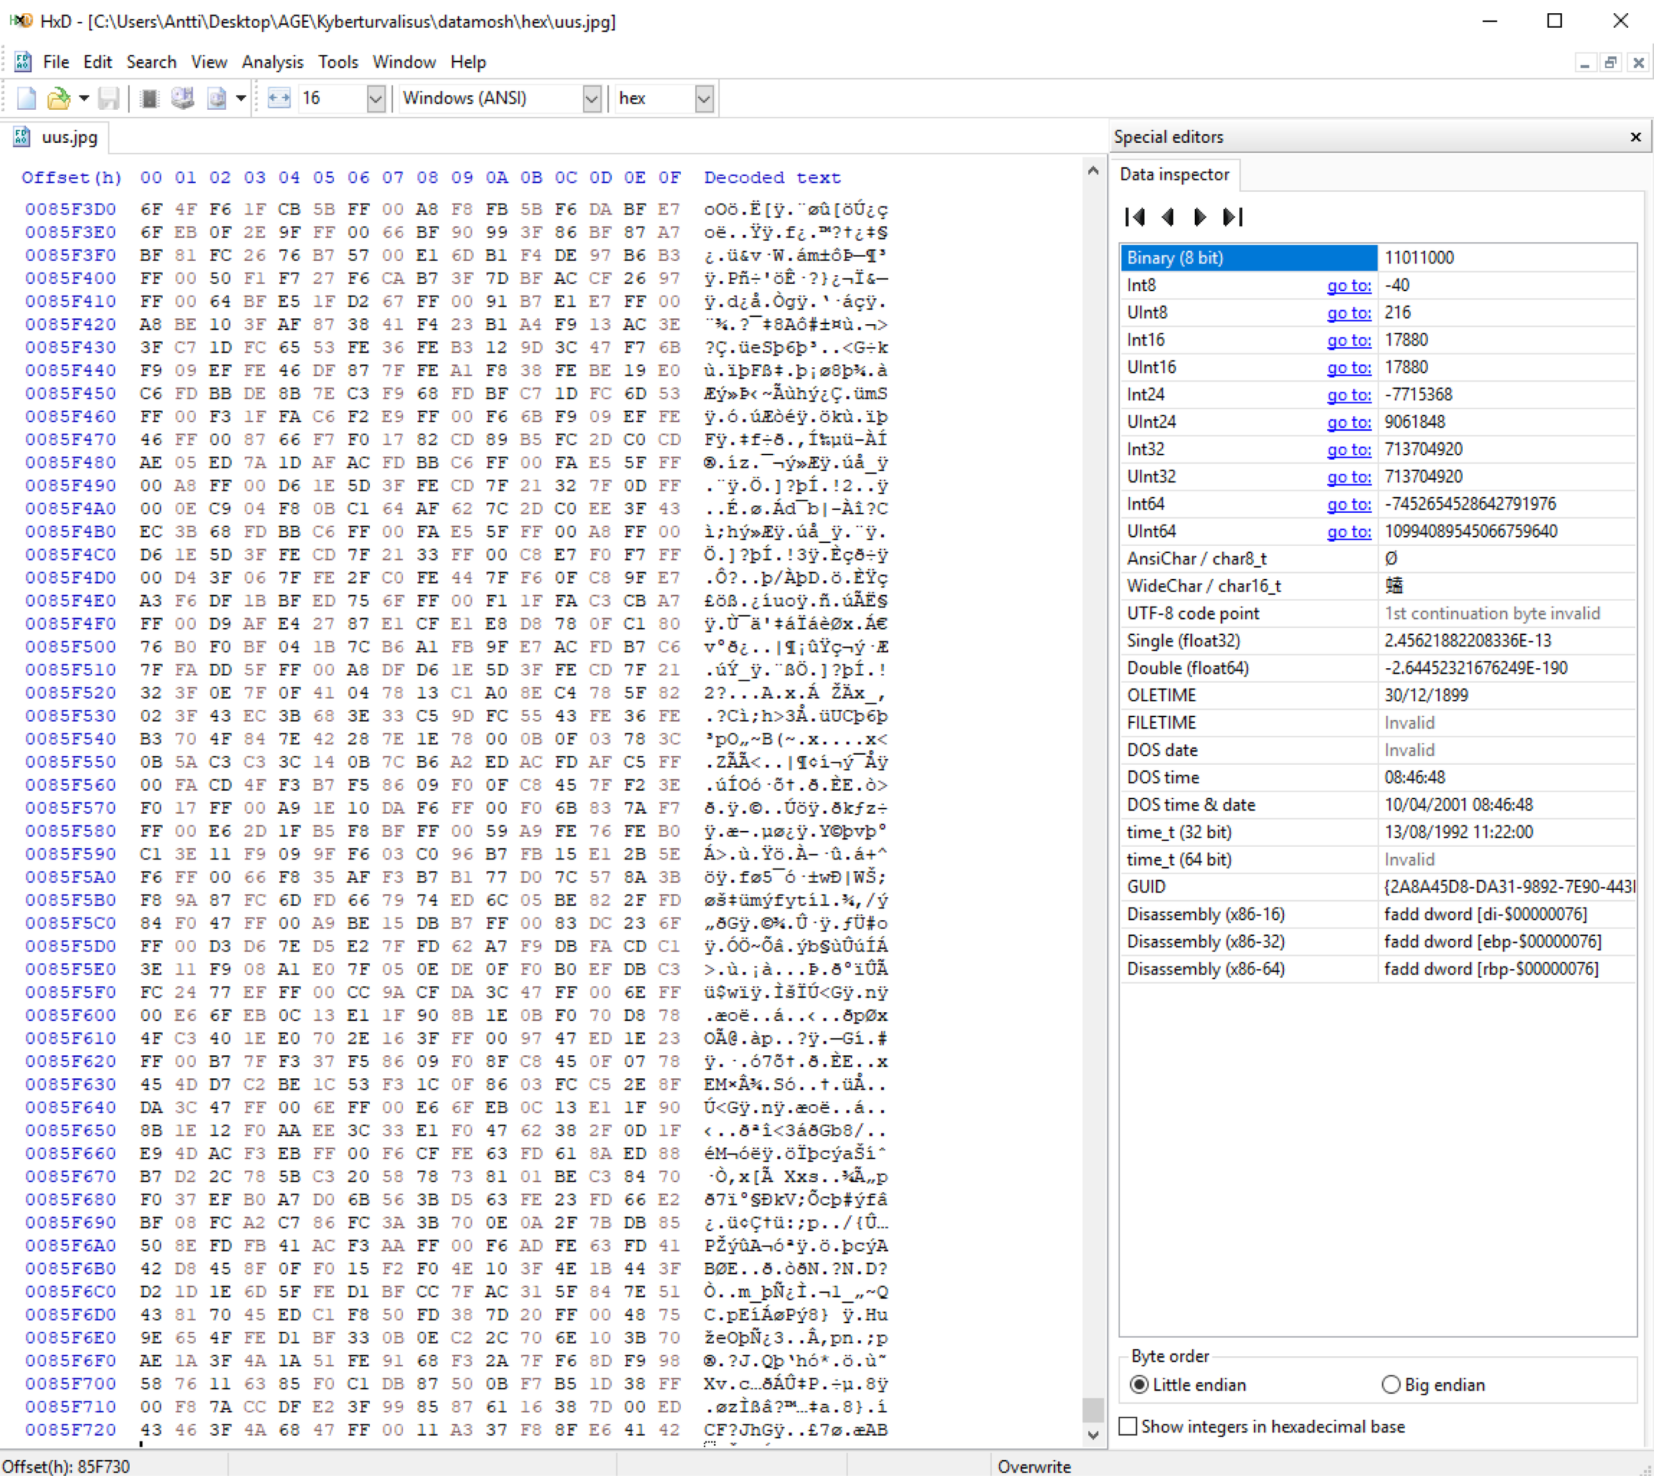This screenshot has height=1476, width=1654.
Task: Open the Analysis menu
Action: tap(273, 62)
